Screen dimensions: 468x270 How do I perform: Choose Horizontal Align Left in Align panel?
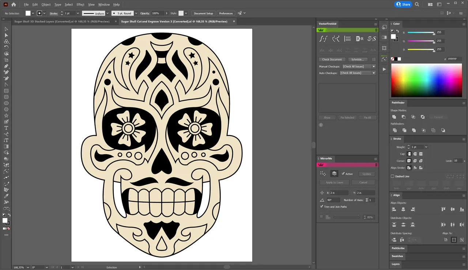(x=394, y=209)
